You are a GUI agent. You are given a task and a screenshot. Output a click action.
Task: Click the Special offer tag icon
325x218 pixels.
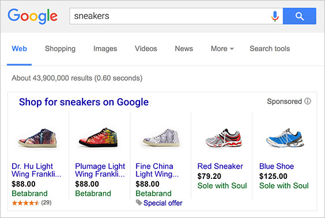coord(139,202)
